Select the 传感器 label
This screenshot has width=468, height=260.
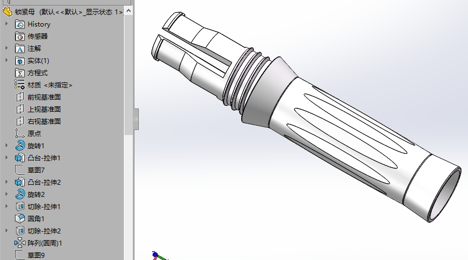[x=38, y=37]
